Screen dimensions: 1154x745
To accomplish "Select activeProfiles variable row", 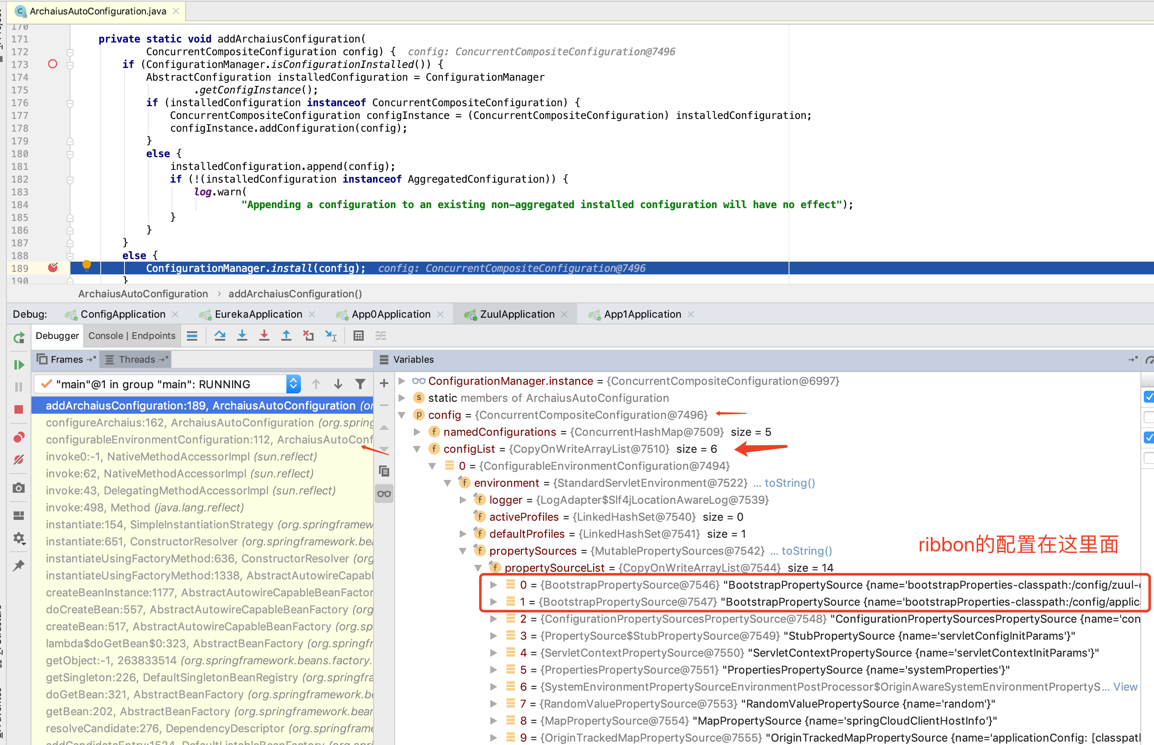I will click(x=768, y=516).
